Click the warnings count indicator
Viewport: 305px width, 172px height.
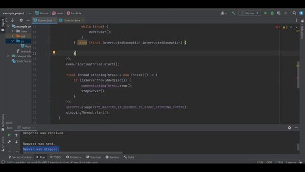[x=285, y=27]
